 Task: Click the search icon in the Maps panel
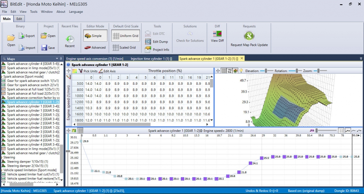coord(4,59)
